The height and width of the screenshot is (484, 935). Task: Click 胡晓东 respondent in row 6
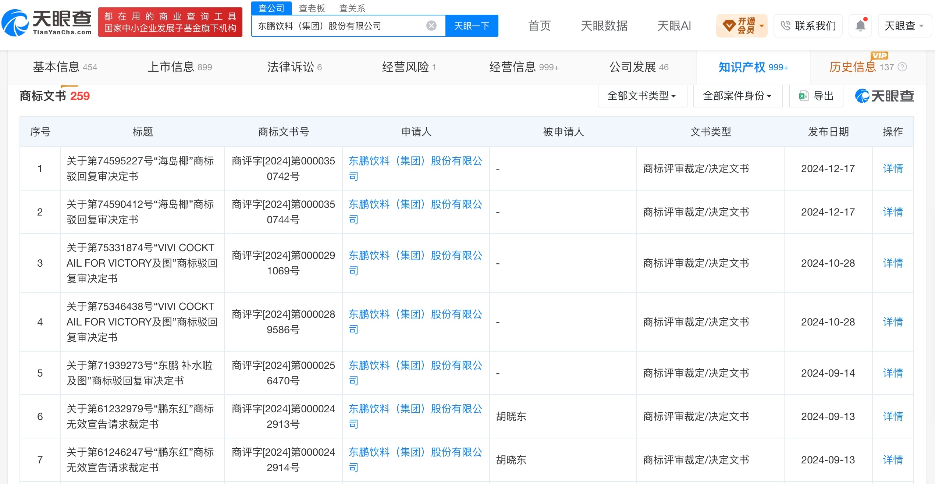511,416
